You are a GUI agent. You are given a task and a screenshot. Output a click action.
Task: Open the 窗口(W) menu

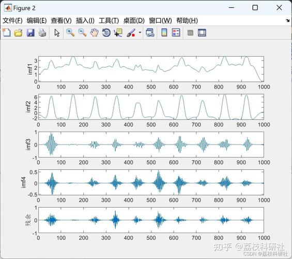click(160, 20)
